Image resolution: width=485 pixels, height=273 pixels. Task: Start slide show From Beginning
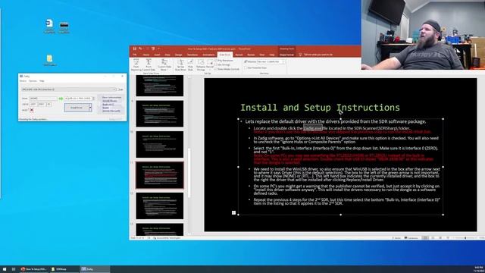pos(136,64)
